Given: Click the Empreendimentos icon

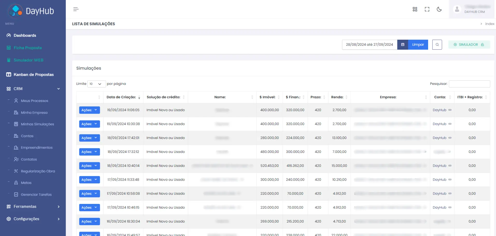Looking at the screenshot, I should pyautogui.click(x=16, y=148).
